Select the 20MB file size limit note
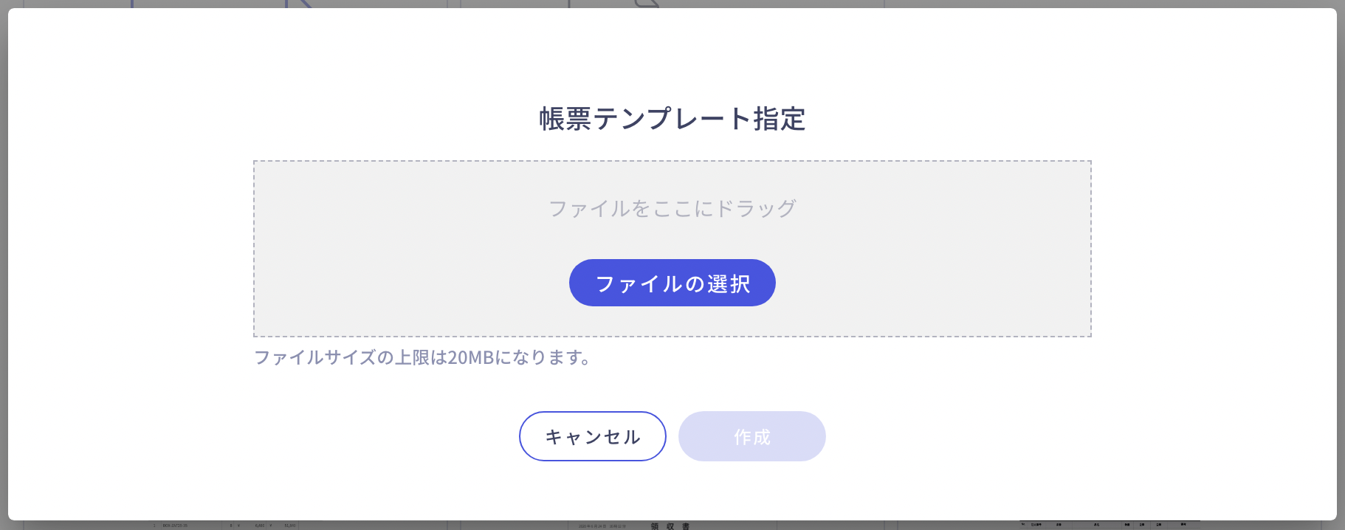Viewport: 1345px width, 530px height. [422, 357]
